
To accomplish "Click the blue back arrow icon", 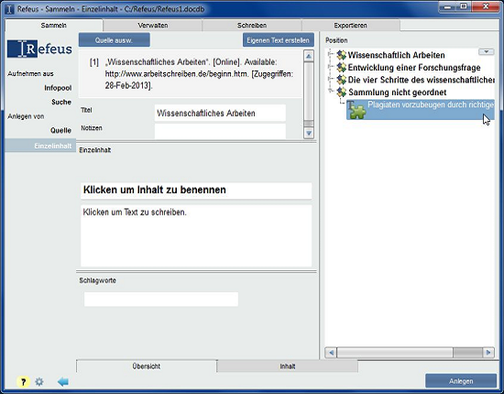I will tap(63, 382).
